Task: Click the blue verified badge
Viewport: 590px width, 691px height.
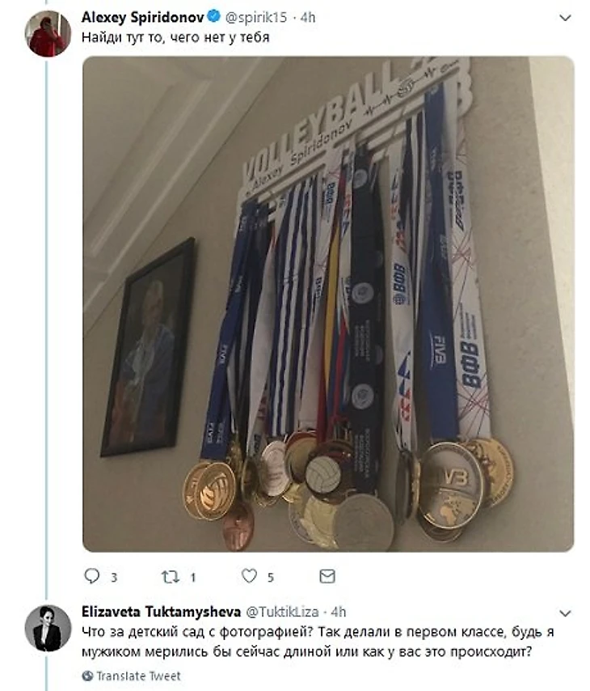Action: click(x=213, y=17)
